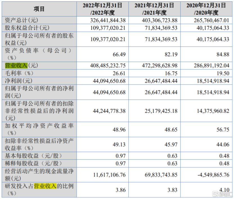Viewport: 234px width, 199px height.
Task: Click the 项目 header cell
Action: coord(39,9)
